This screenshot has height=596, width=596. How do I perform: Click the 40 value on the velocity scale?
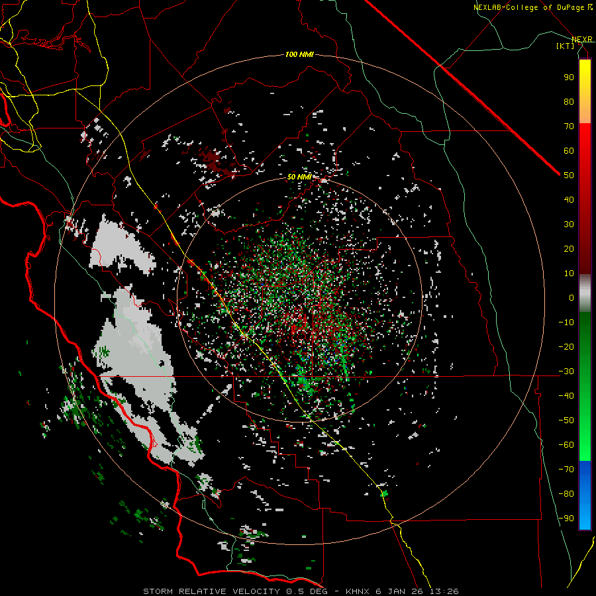point(569,199)
